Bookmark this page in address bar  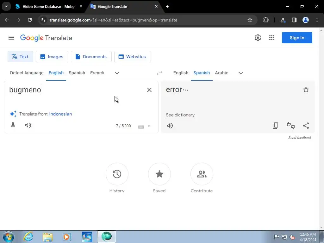pyautogui.click(x=250, y=20)
